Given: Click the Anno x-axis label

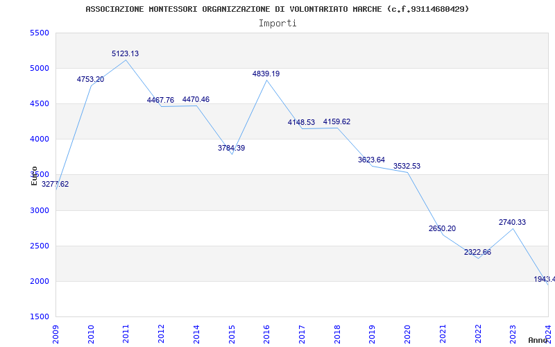Looking at the screenshot, I should tap(538, 340).
